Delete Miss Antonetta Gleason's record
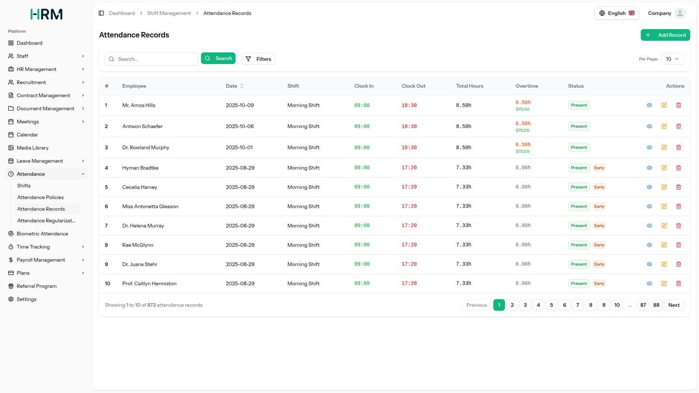This screenshot has width=699, height=393. (x=679, y=206)
